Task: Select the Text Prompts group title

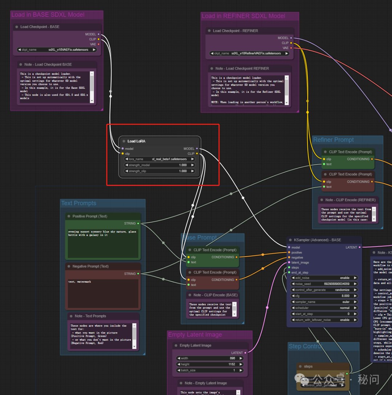Action: (79, 203)
